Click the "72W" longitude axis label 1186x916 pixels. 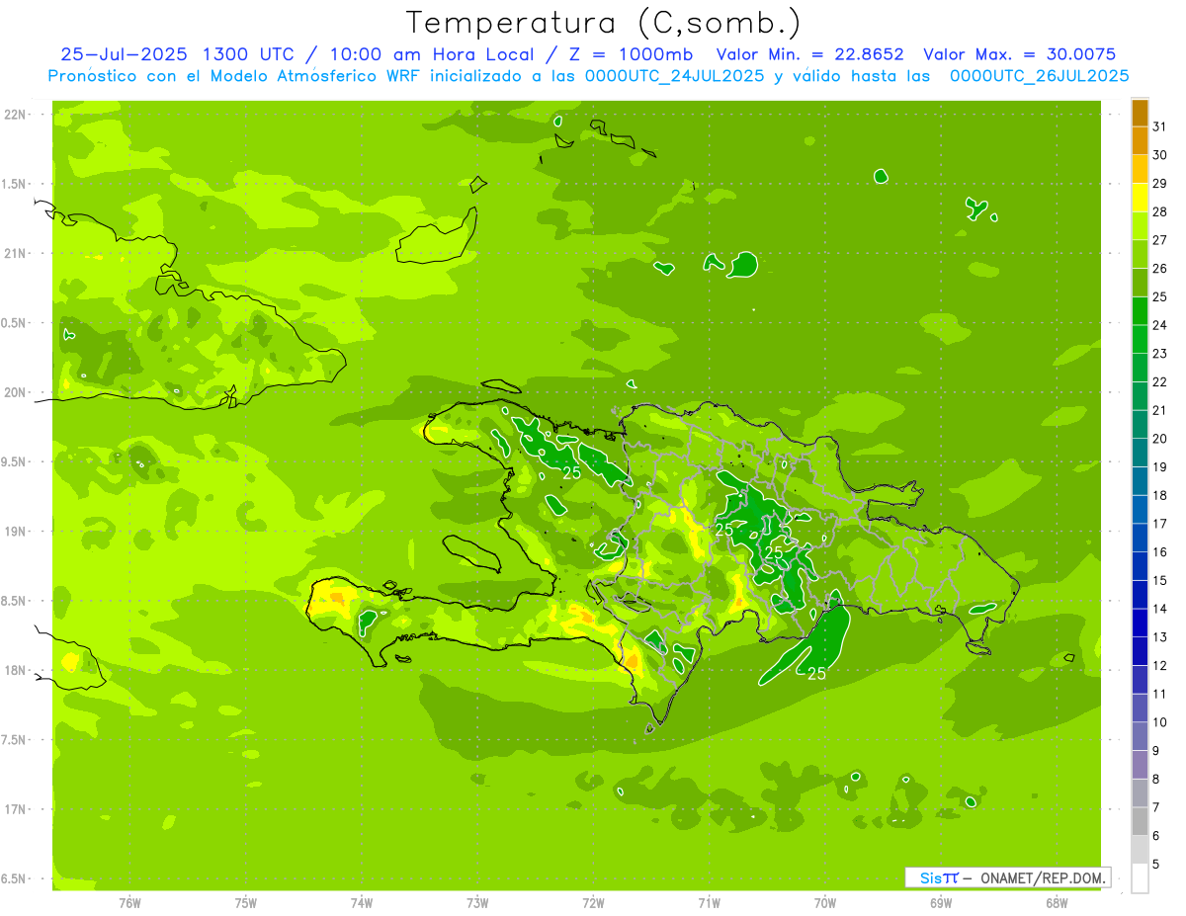point(593,903)
